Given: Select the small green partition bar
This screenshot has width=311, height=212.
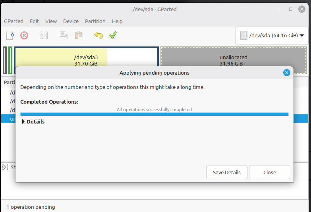Looking at the screenshot, I should 10,60.
